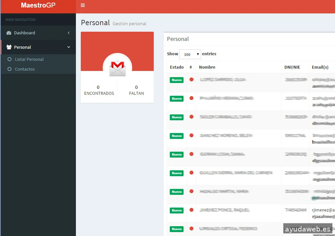Click the circle icon beside Listar Personal

click(9, 59)
